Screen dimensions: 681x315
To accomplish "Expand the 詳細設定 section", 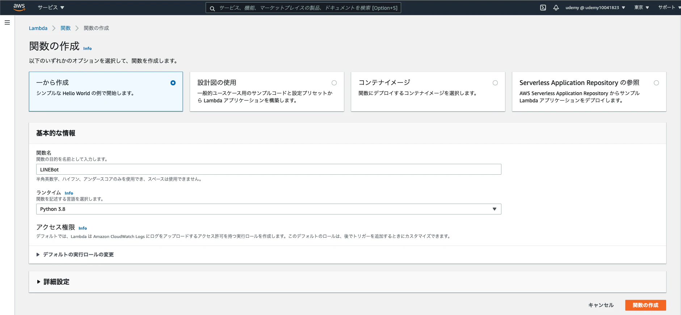I will tap(53, 282).
